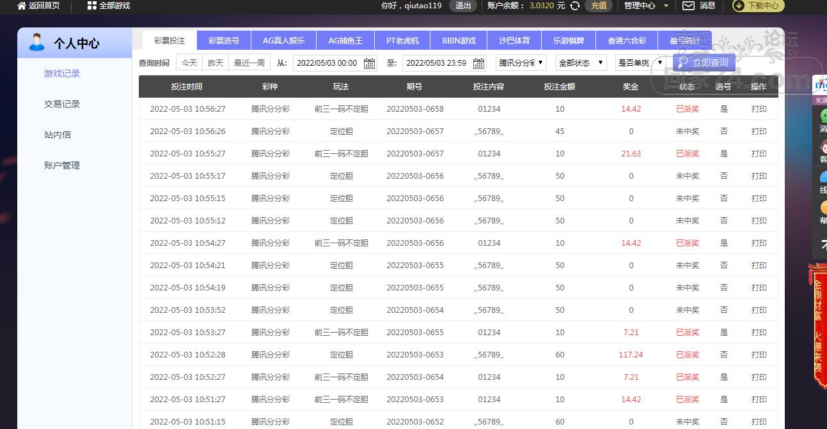
Task: Click the home icon beside 返回首页
Action: click(x=22, y=6)
